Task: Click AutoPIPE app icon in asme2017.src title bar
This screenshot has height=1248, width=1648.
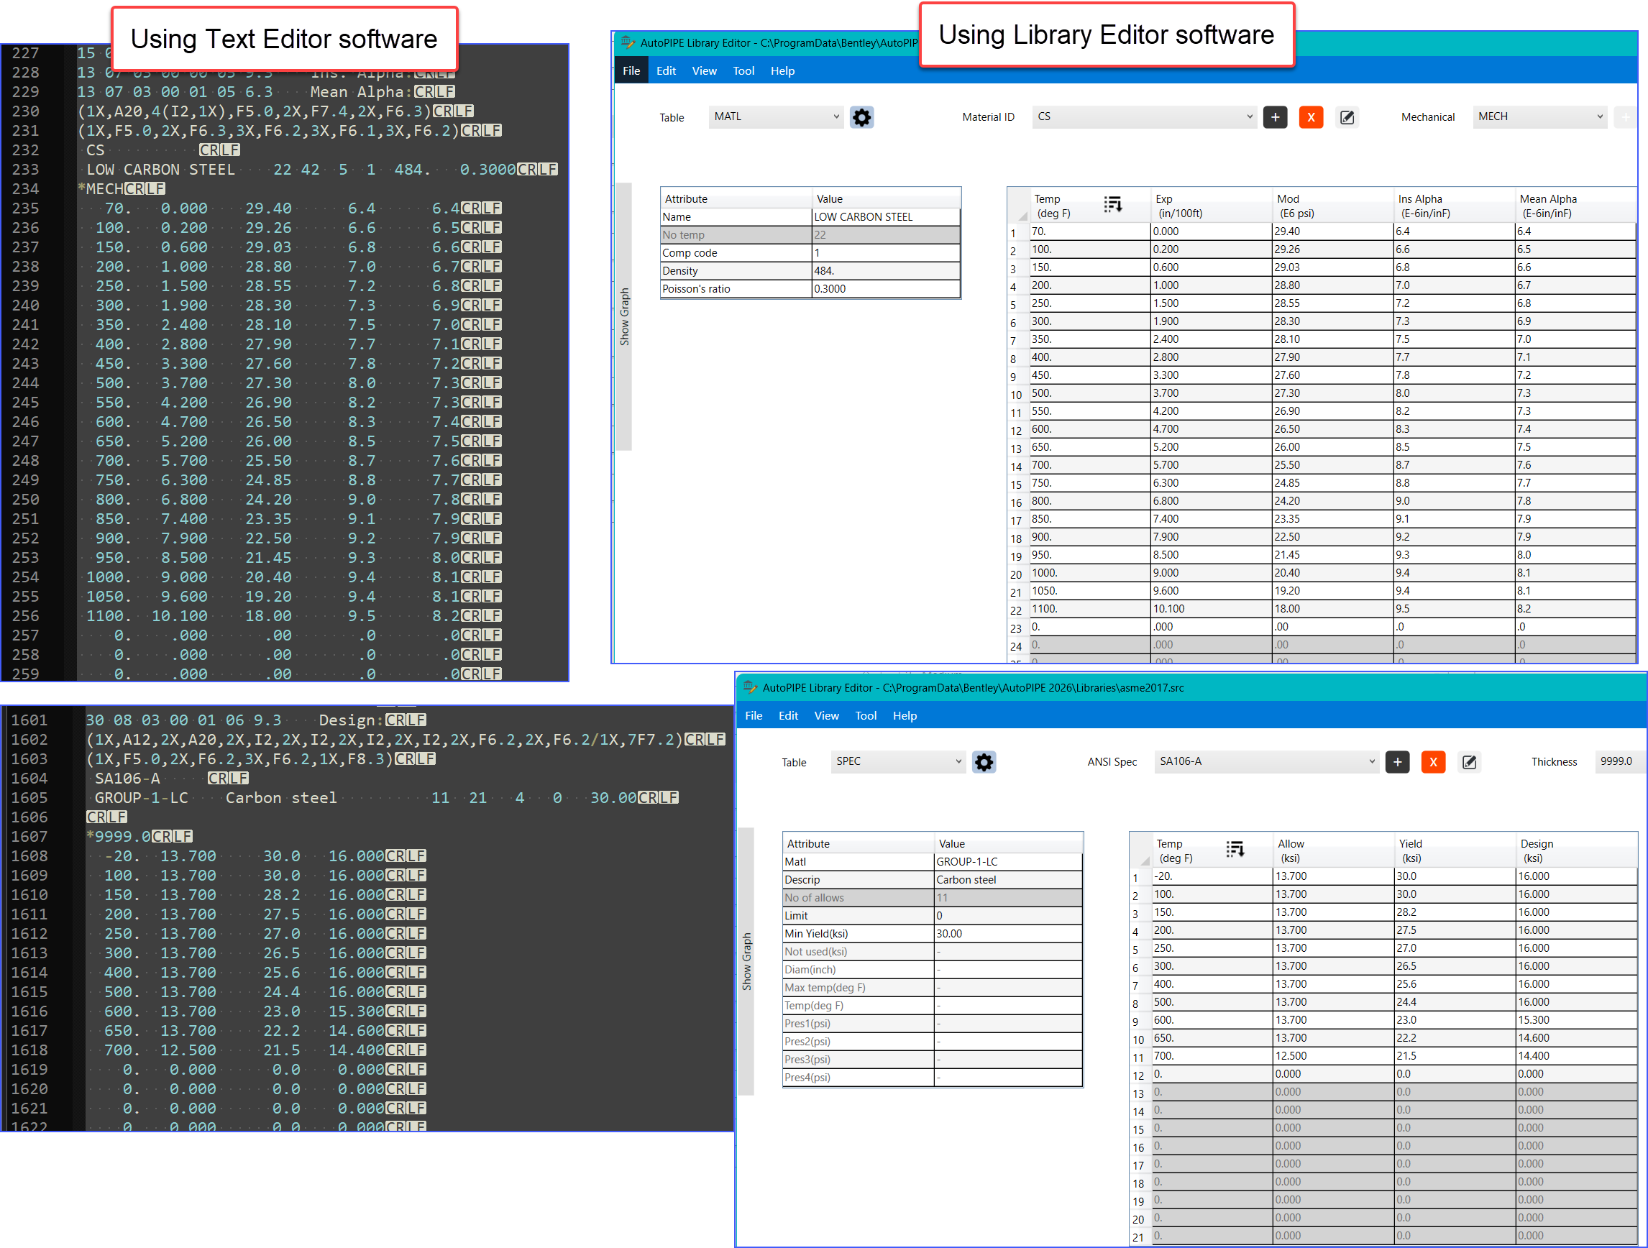Action: [x=749, y=688]
